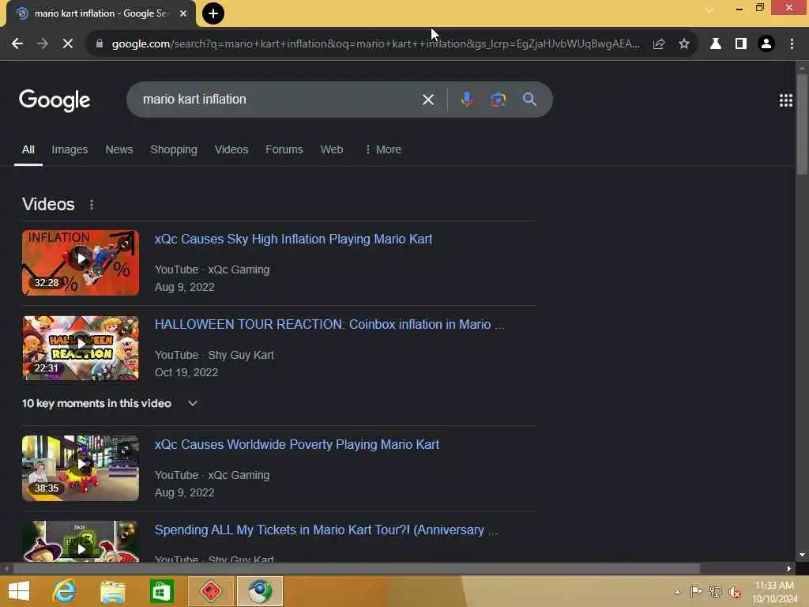Open the taskbar clock showing 11:33 AM
809x607 pixels.
[774, 591]
